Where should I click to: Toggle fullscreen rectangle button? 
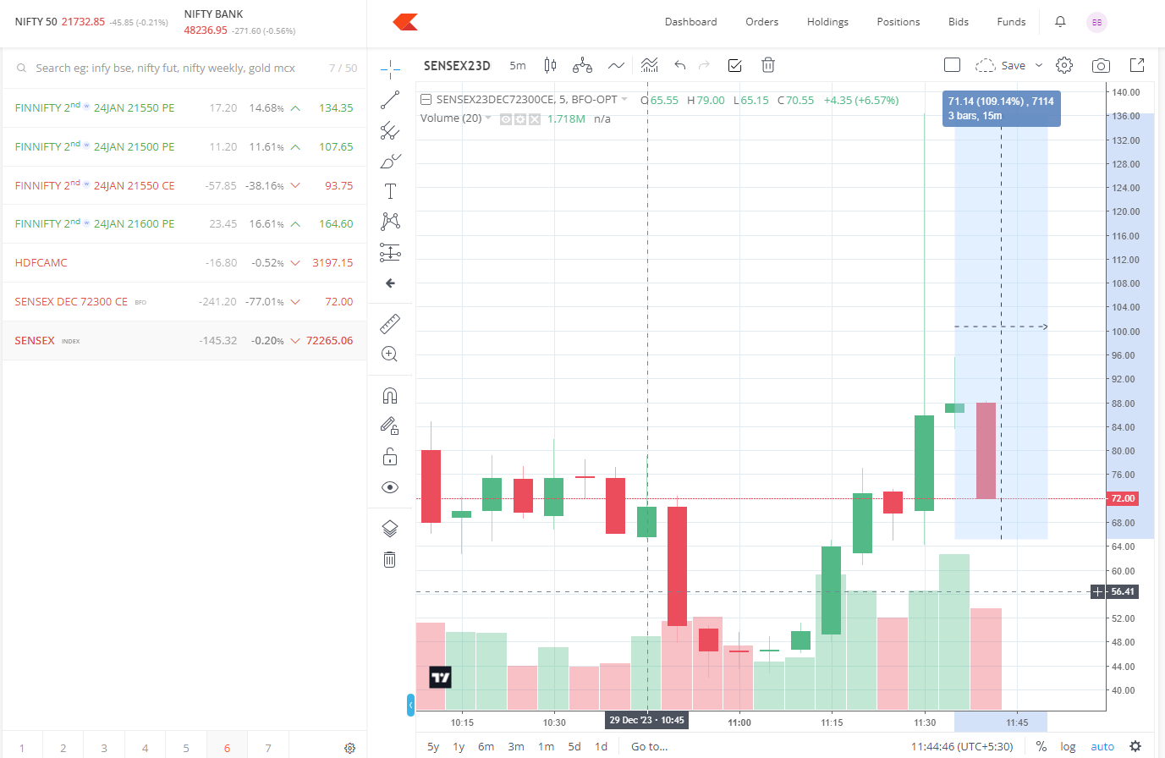coord(952,65)
